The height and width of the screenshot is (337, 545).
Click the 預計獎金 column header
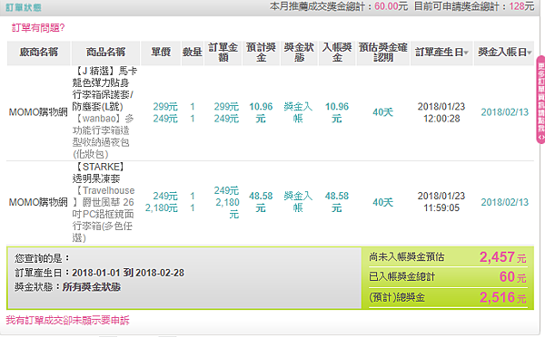261,53
